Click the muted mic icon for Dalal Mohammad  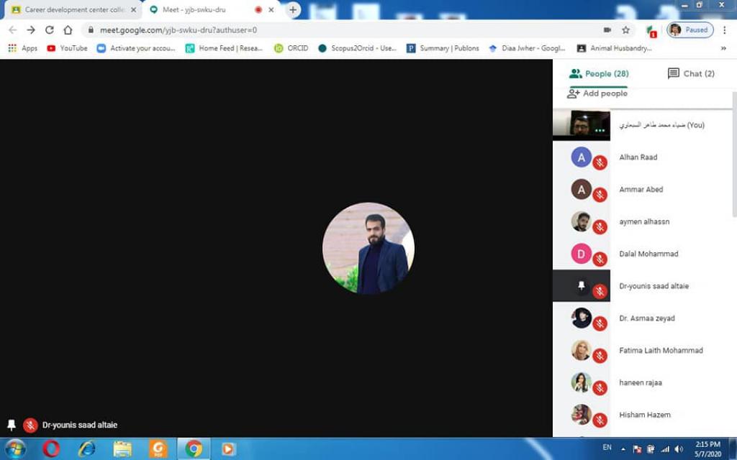click(x=600, y=259)
